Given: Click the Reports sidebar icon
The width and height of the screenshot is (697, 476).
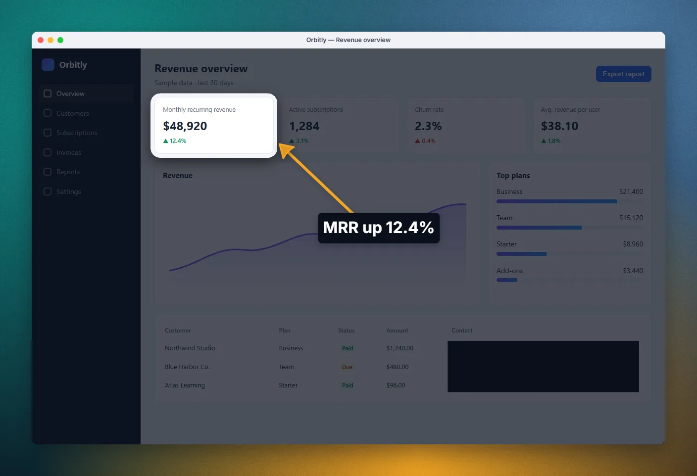Looking at the screenshot, I should (48, 172).
